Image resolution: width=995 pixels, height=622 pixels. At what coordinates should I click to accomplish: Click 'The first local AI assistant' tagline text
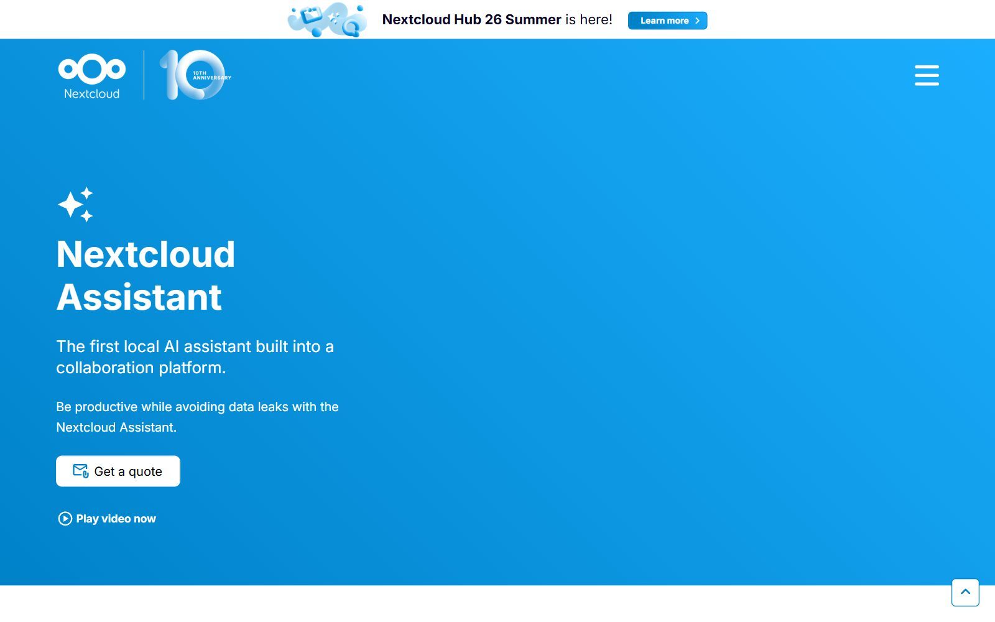tap(195, 357)
